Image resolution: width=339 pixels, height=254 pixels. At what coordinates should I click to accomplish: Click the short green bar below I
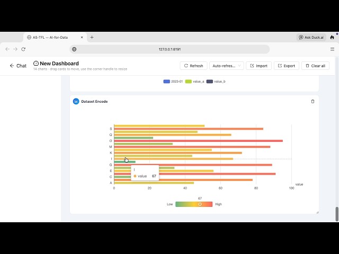125,162
